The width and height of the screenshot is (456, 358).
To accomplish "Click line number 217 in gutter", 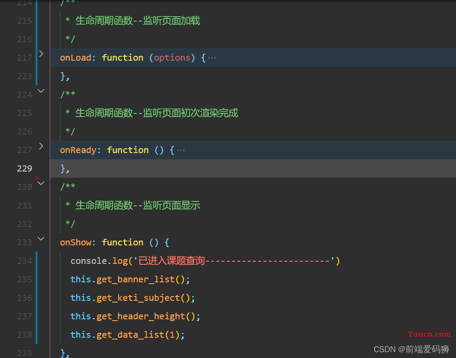I will 25,58.
